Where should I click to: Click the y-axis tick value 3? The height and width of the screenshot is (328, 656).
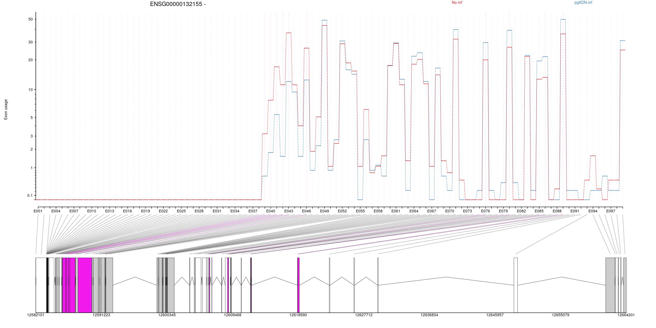click(31, 136)
